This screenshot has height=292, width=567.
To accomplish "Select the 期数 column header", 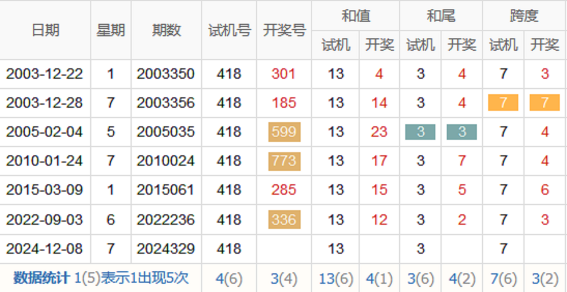I will 166,30.
